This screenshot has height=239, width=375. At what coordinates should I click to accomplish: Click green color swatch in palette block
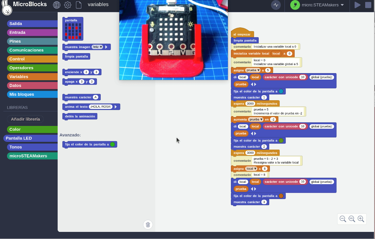[113, 145]
